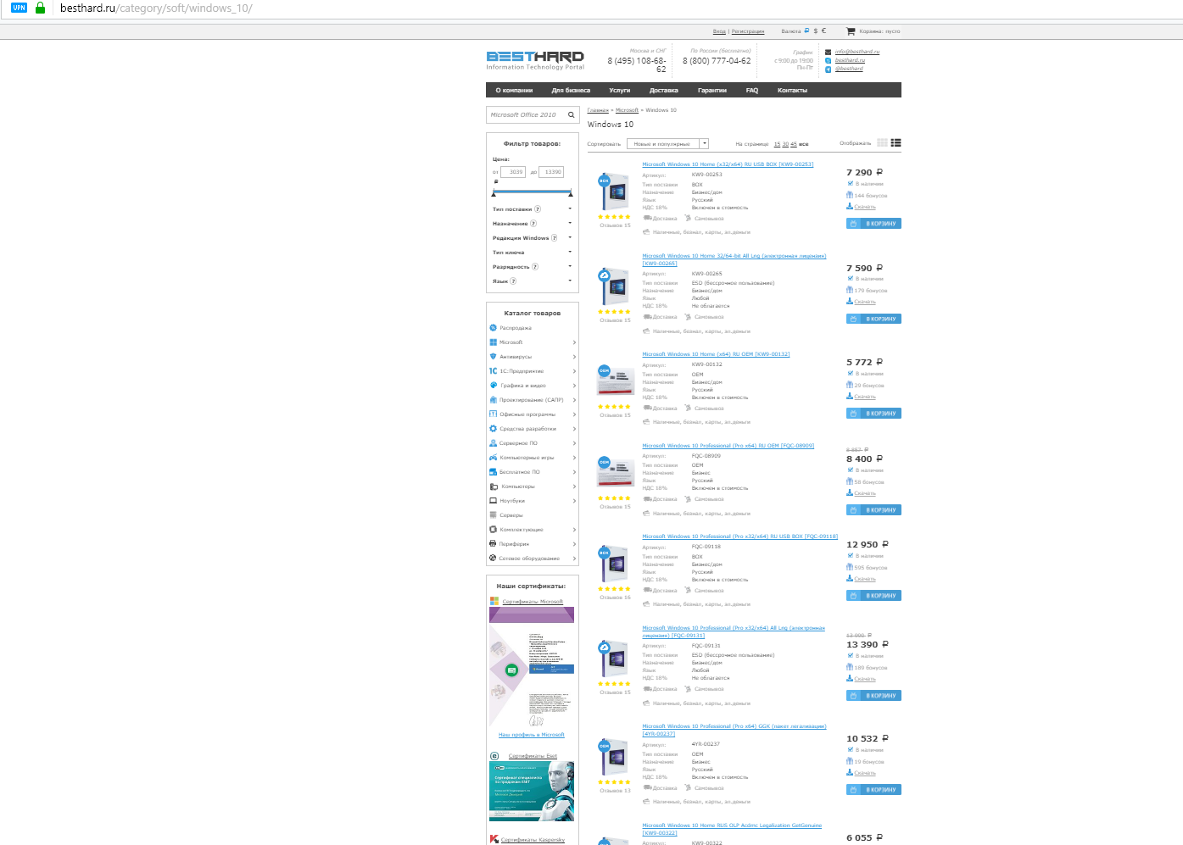This screenshot has width=1183, height=845.
Task: Click the help icon next to Тип поставки
Action: click(538, 209)
